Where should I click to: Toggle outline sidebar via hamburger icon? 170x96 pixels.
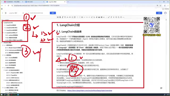(x=6, y=13)
